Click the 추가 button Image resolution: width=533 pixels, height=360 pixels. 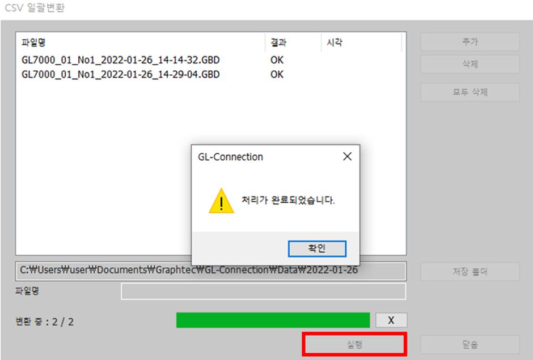(x=470, y=42)
